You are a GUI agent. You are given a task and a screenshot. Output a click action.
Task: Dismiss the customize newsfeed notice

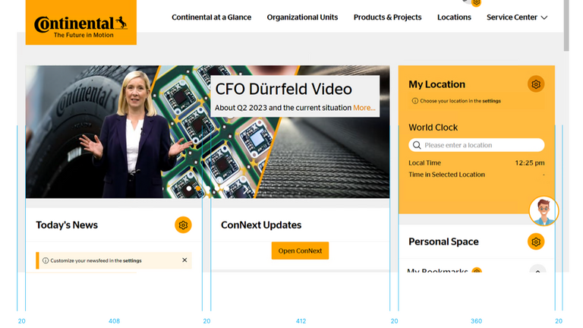point(184,260)
